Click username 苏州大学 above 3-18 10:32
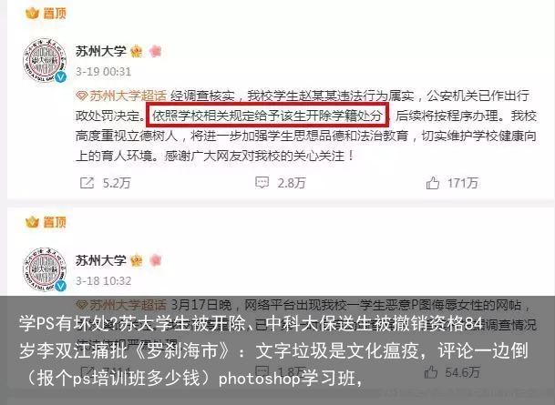The width and height of the screenshot is (555, 405). [101, 260]
